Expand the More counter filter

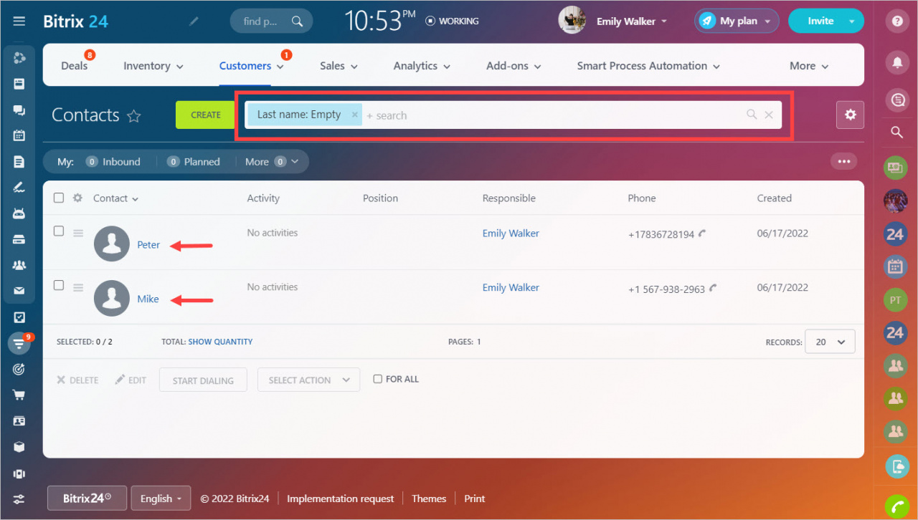(x=272, y=162)
